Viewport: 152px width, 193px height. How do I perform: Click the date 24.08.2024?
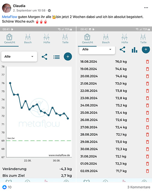tap(89, 105)
